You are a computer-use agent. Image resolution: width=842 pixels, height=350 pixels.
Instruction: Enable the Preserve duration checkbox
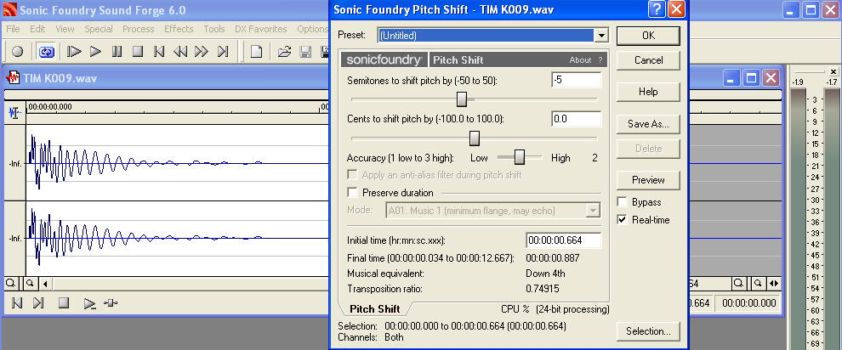tap(353, 193)
